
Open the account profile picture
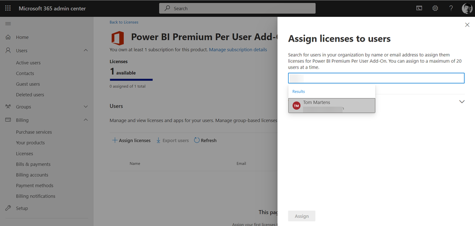[467, 9]
